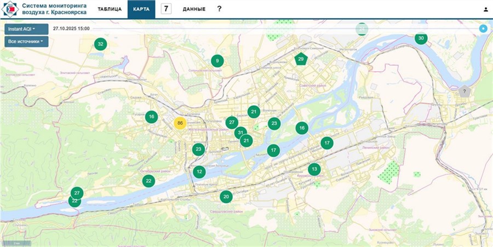Viewport: 493px width, 247px height.
Task: Select the КАРТА tab
Action: coord(141,9)
